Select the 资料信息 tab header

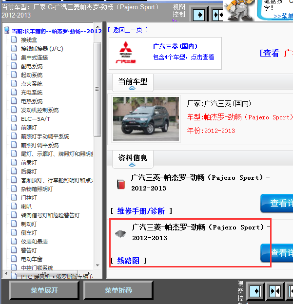pos(133,159)
